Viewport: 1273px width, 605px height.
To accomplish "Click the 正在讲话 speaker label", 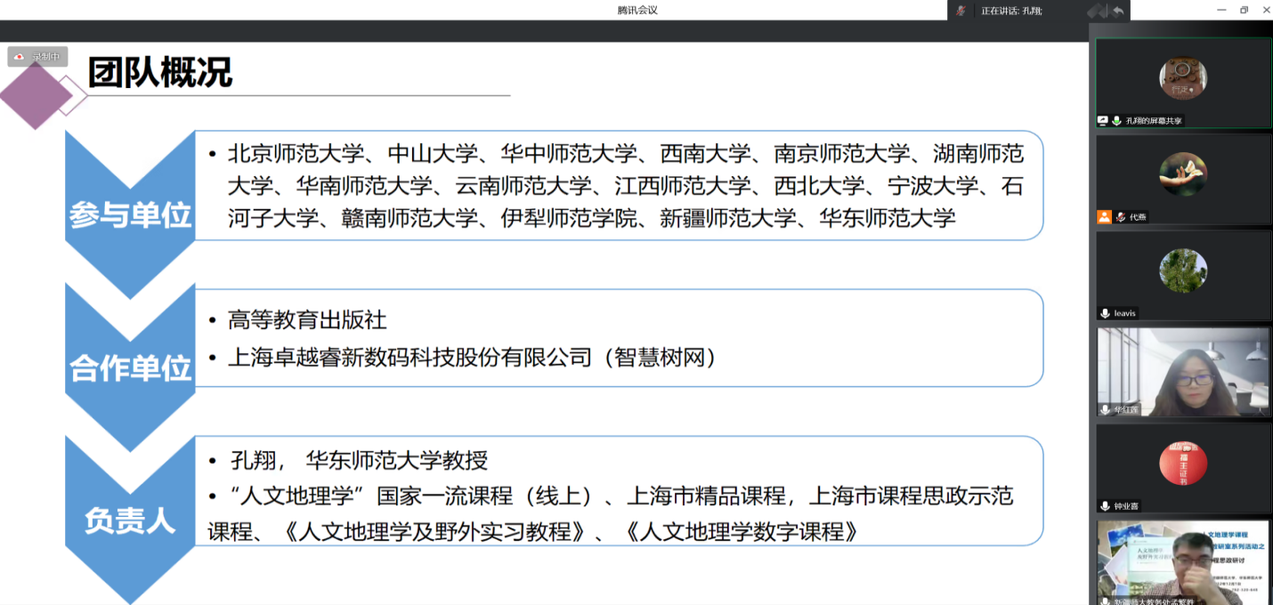I will point(1010,11).
